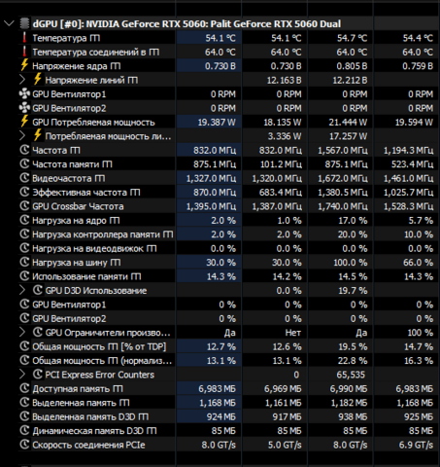
Task: Click thermometer icon of Температура ГП
Action: click(24, 38)
